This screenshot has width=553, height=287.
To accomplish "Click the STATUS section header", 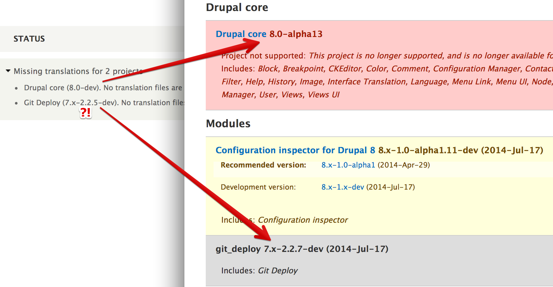I will click(x=29, y=39).
